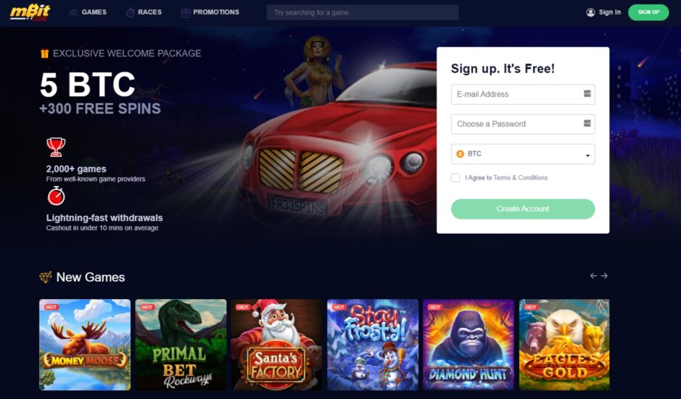Click the gift icon beside Exclusive Welcome Package
681x399 pixels.
coord(44,54)
